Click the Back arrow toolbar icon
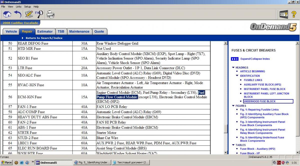Screen dimensions: 300x166 (17, 14)
